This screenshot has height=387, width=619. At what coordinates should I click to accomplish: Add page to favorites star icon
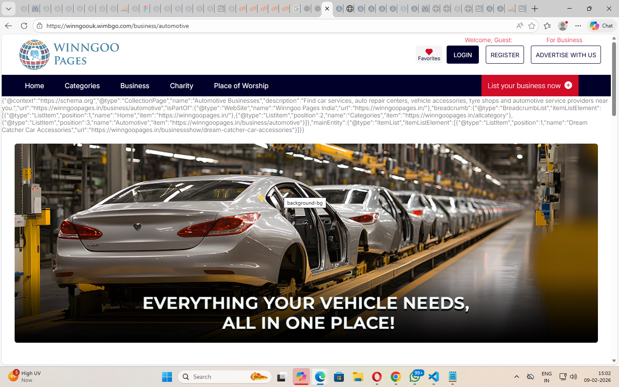click(532, 26)
